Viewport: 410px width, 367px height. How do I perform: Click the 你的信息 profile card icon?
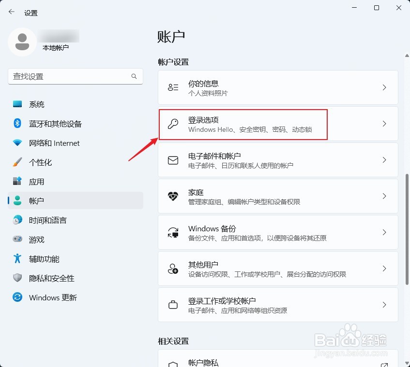(x=173, y=87)
